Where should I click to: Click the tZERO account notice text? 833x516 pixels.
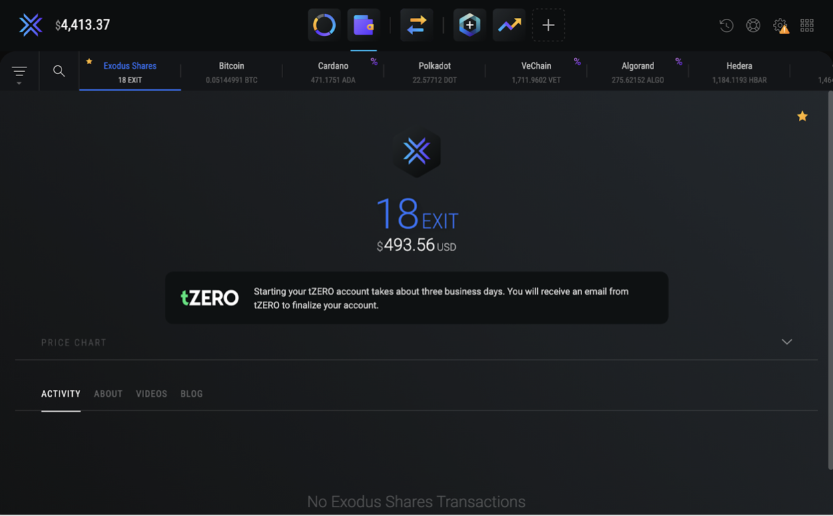click(x=441, y=298)
